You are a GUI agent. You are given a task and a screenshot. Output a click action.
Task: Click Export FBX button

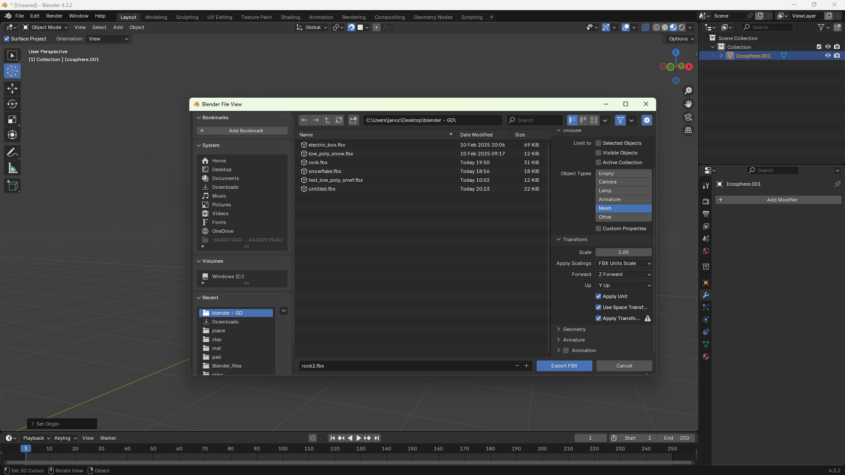tap(564, 366)
